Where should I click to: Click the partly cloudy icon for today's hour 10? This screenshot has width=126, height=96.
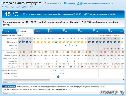[49, 42]
